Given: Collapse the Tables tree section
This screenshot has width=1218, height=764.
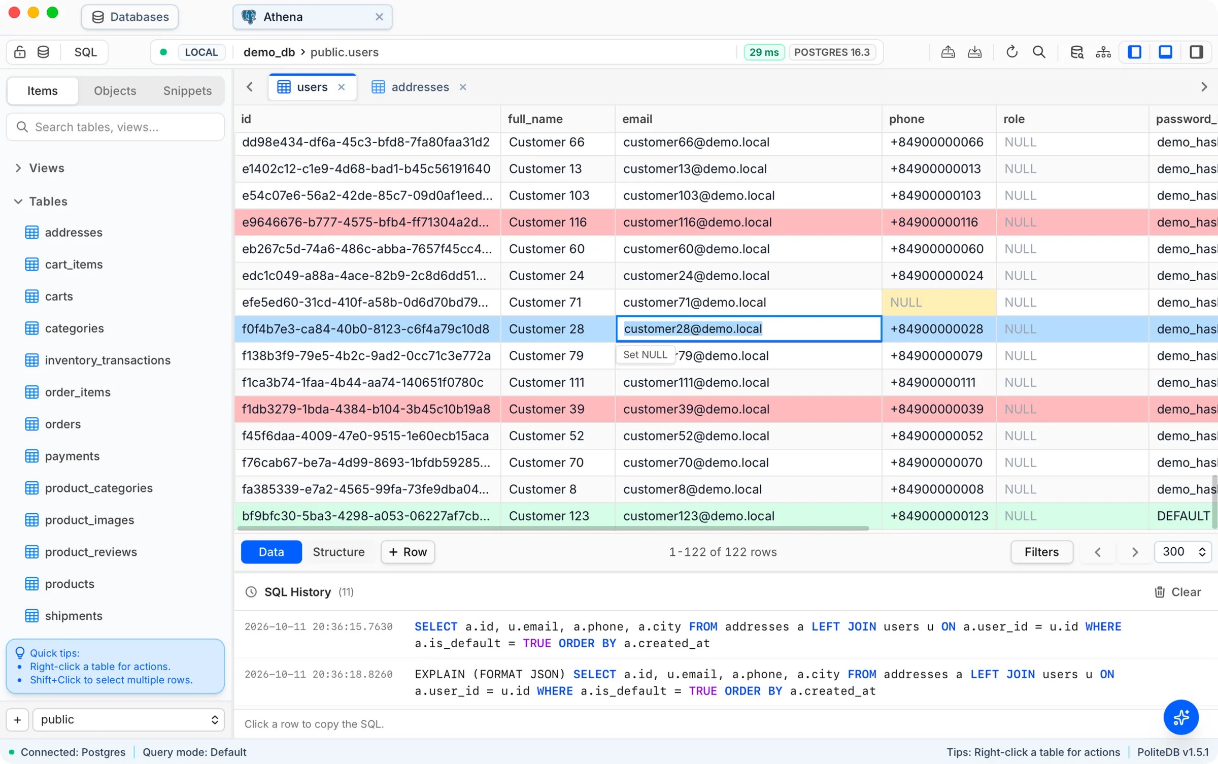Looking at the screenshot, I should click(18, 202).
